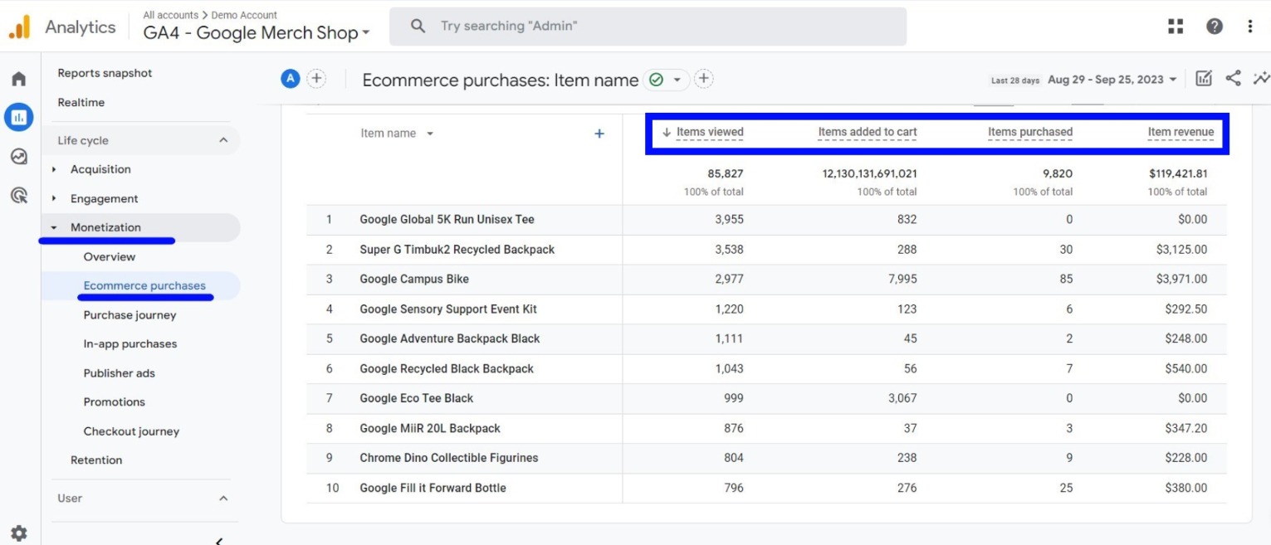Screen dimensions: 1271x545
Task: Click the green report status check icon
Action: click(x=656, y=80)
